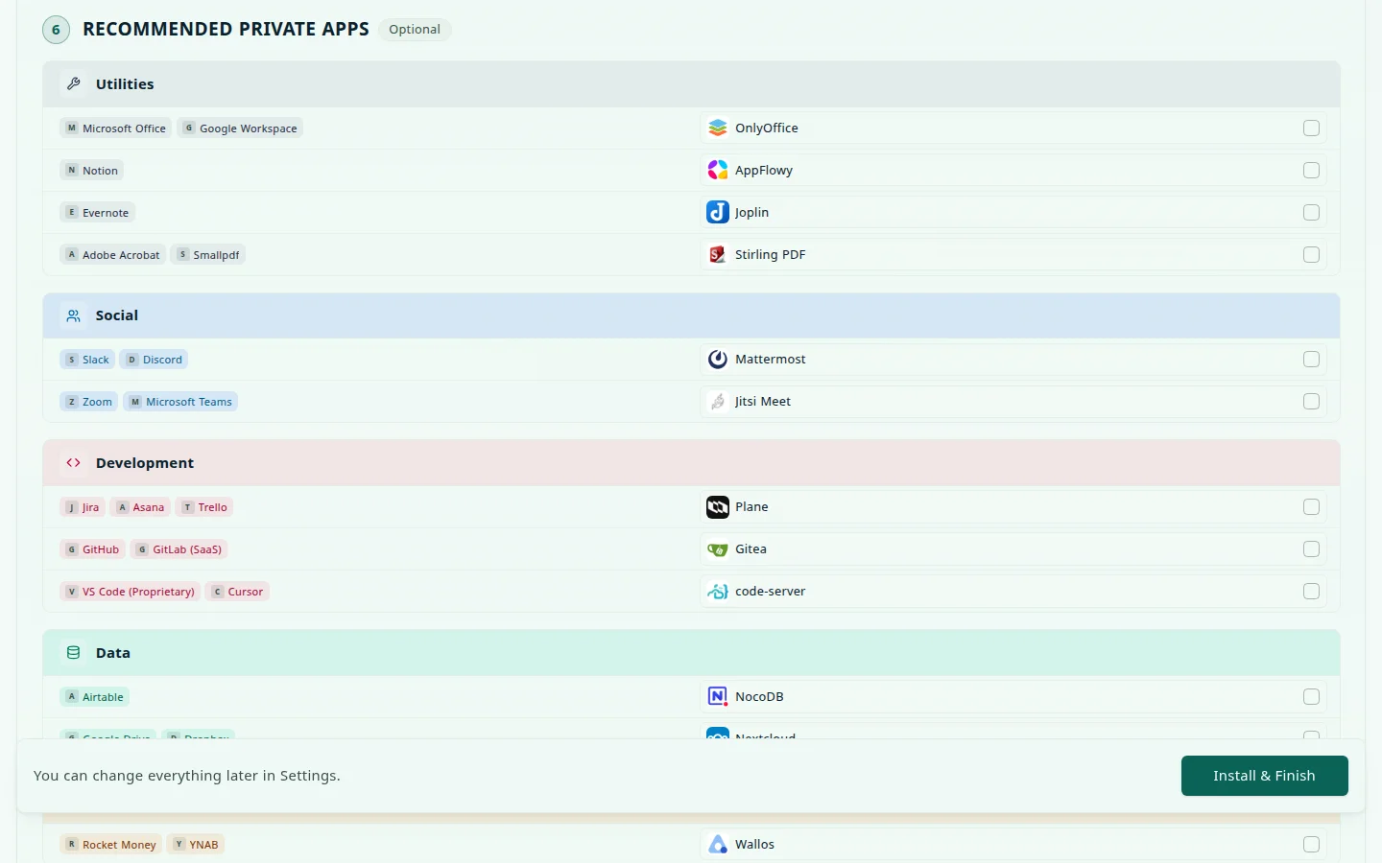Click the Install & Finish button
This screenshot has height=863, width=1382.
1264,776
